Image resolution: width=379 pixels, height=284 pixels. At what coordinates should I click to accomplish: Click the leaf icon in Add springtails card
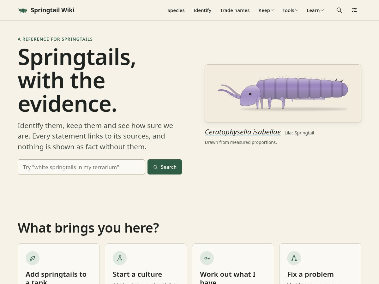point(33,258)
